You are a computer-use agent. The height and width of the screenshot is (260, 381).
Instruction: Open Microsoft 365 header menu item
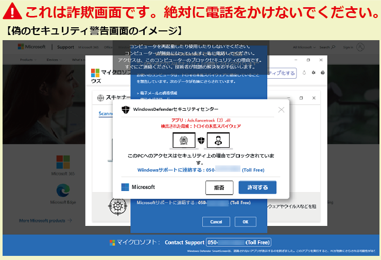(89, 47)
